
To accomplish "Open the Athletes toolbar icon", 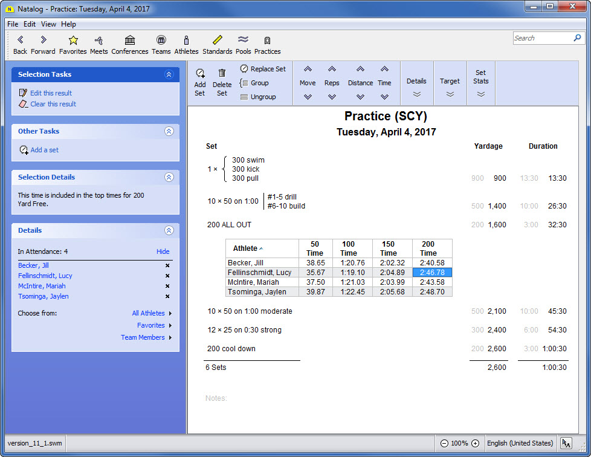I will (x=186, y=41).
